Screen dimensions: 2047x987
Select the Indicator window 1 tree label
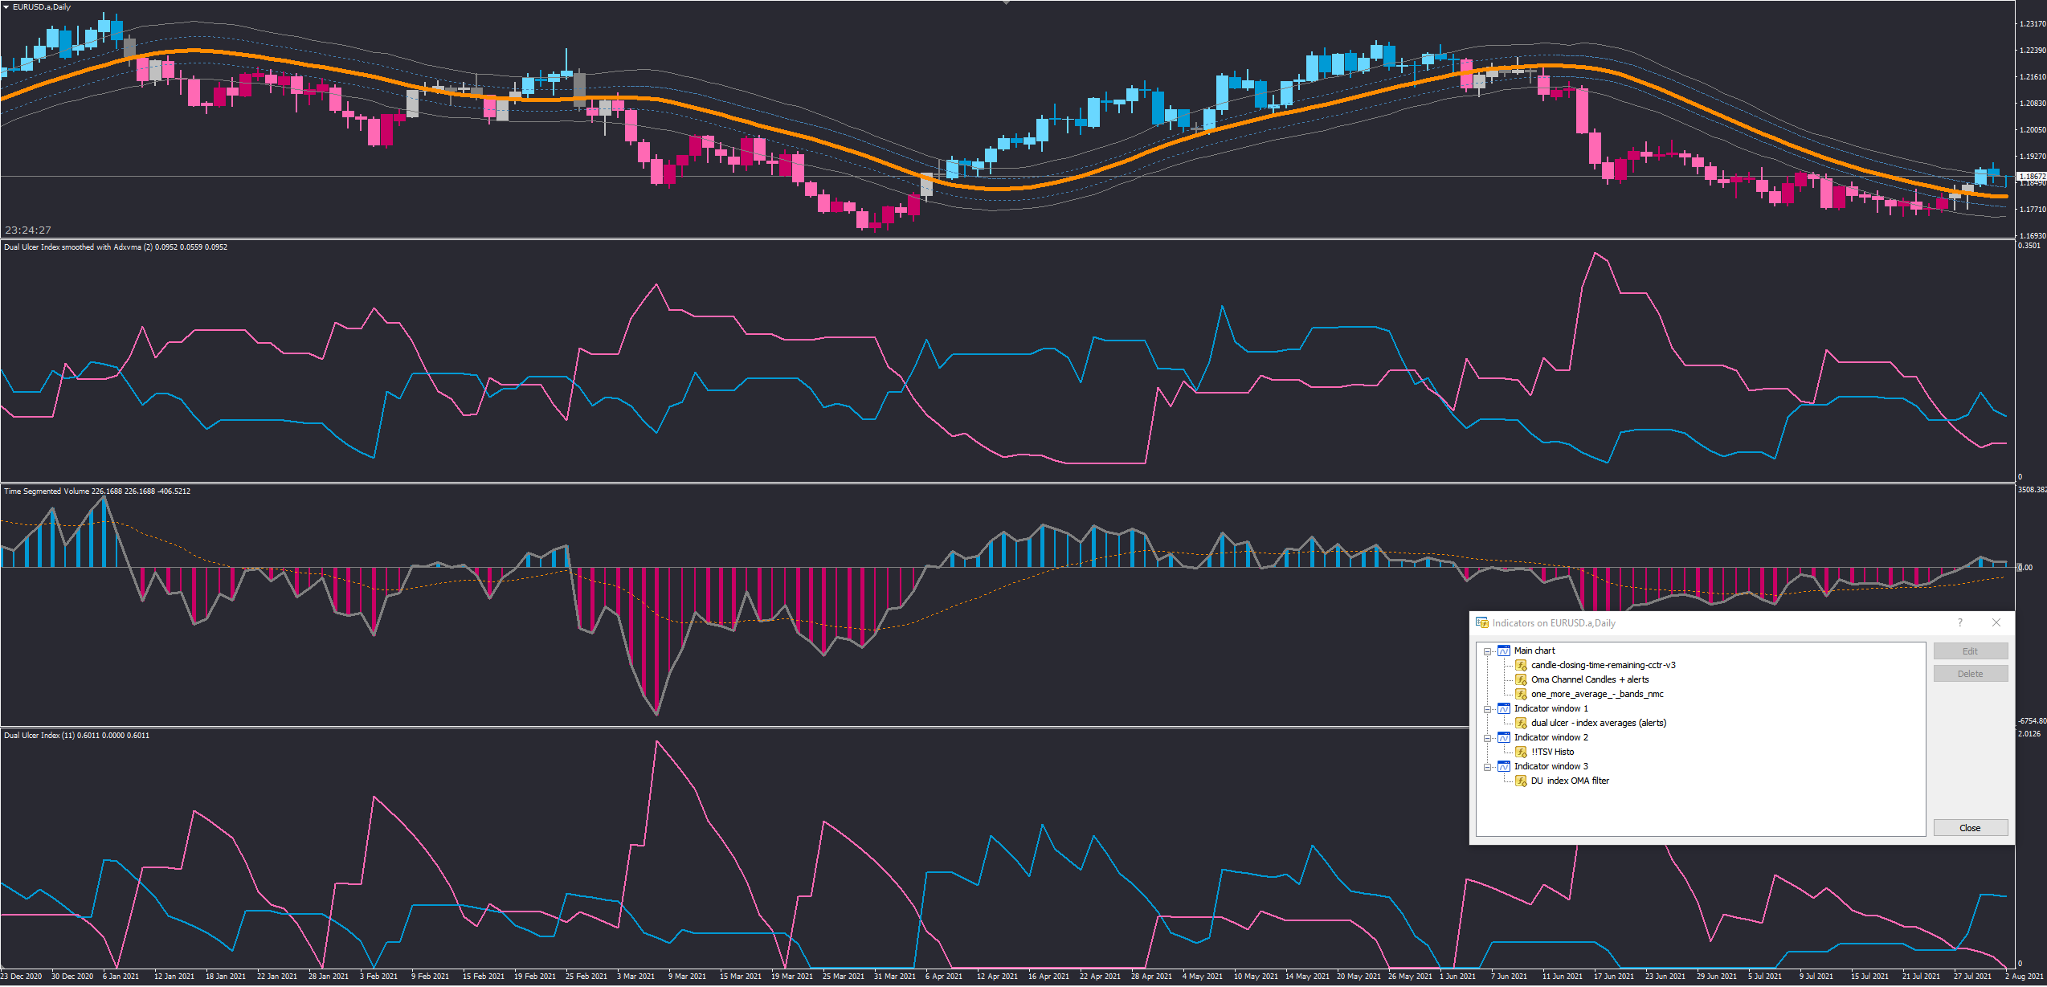pos(1551,709)
